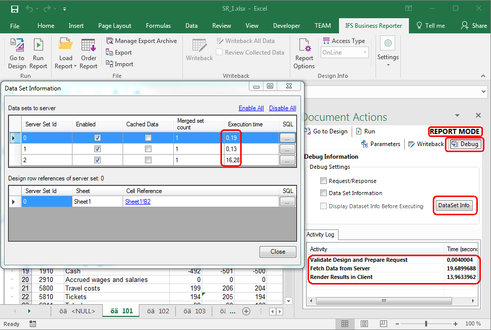Open Customize Quick Access Toolbar arrow

(x=64, y=9)
